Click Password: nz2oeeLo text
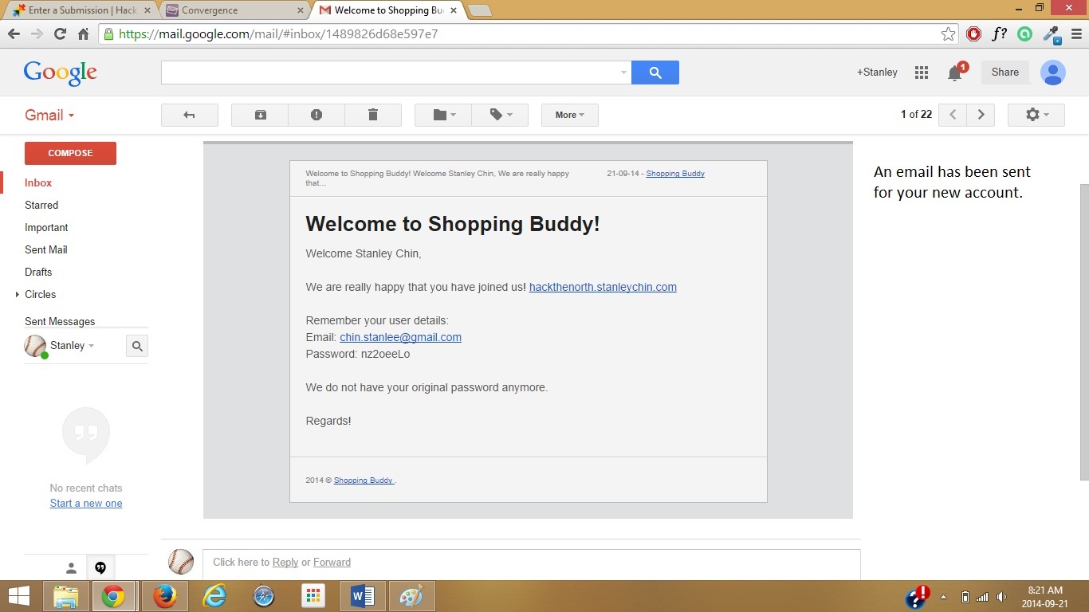This screenshot has width=1089, height=612. tap(358, 354)
